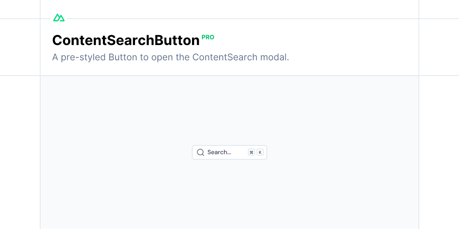Click empty gray preview area below search button

coord(229,195)
